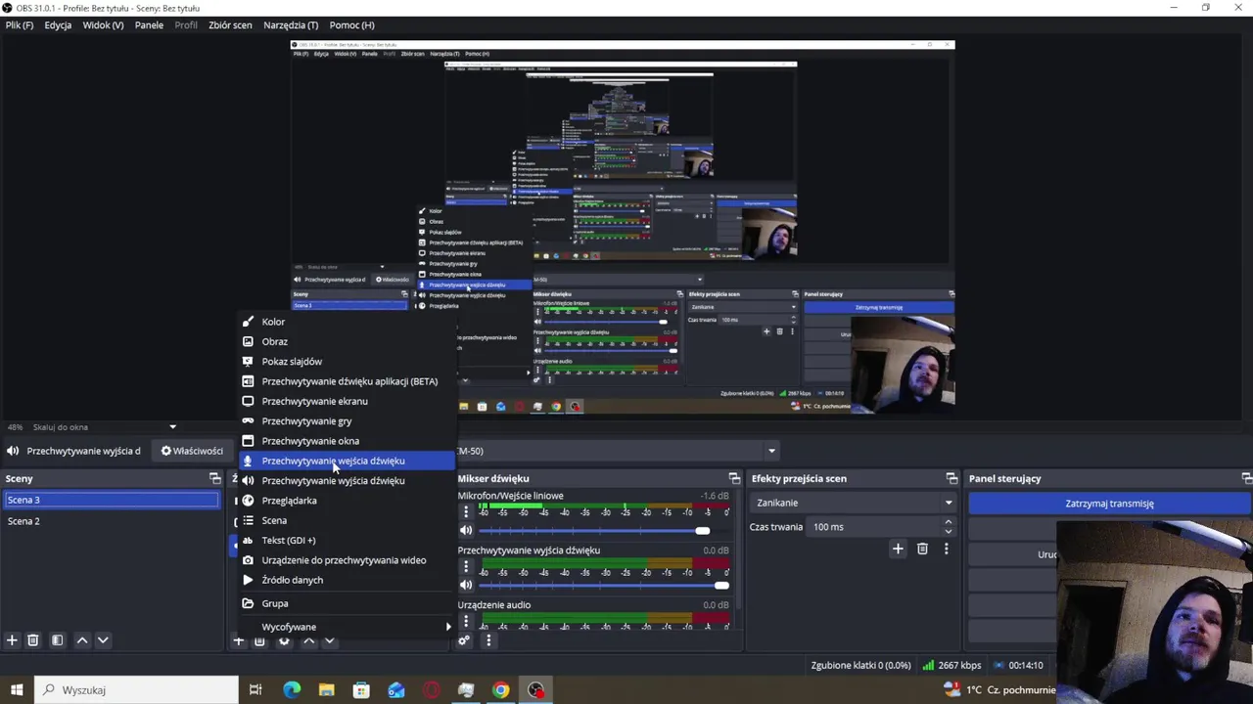This screenshot has width=1253, height=704.
Task: Click the Przechwytywanie wyjścia dźwięku volume slider
Action: [x=603, y=585]
